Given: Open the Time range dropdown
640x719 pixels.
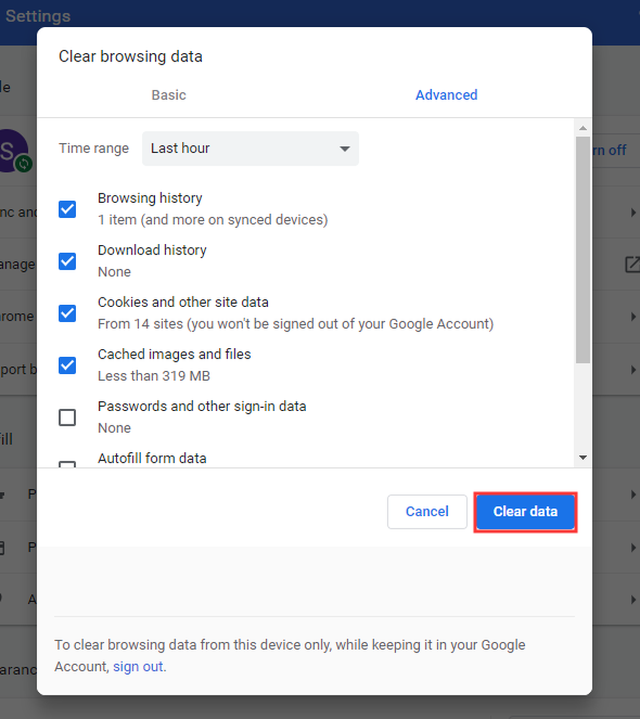Looking at the screenshot, I should (250, 148).
